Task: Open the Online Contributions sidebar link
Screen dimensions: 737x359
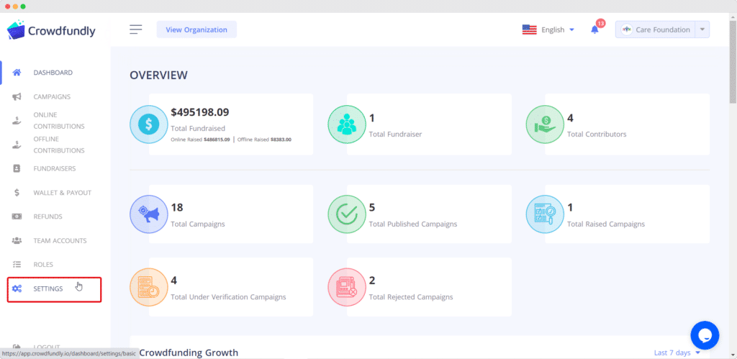Action: pos(59,121)
